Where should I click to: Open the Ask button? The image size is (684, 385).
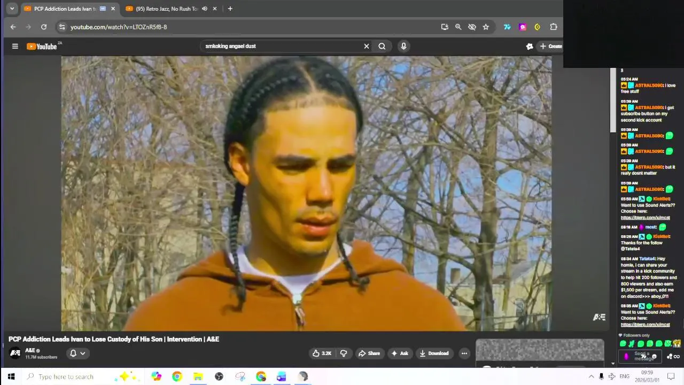(400, 353)
